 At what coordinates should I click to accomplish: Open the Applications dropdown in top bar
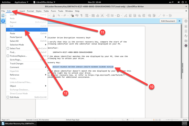[21, 2]
